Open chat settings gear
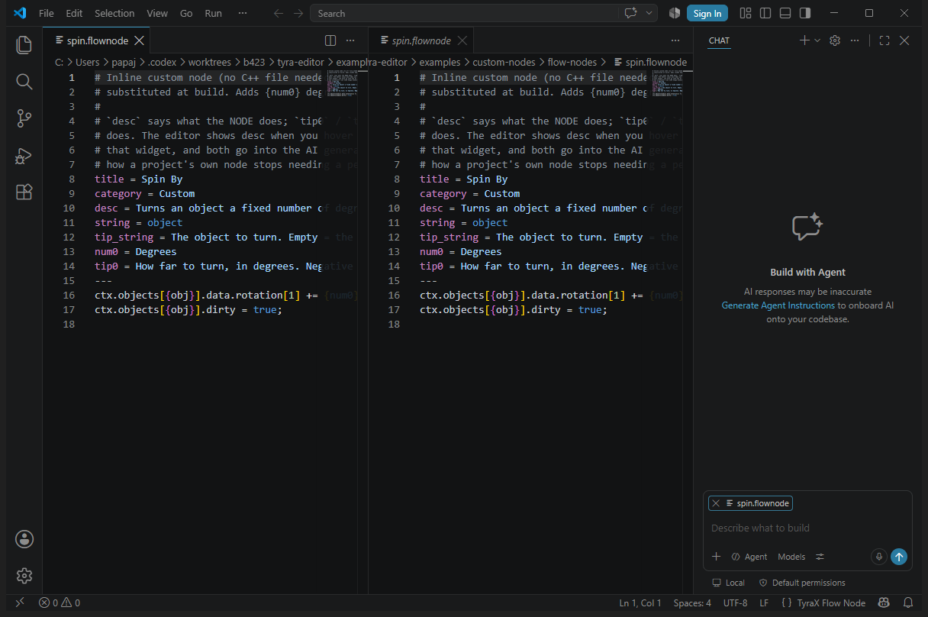 click(835, 40)
